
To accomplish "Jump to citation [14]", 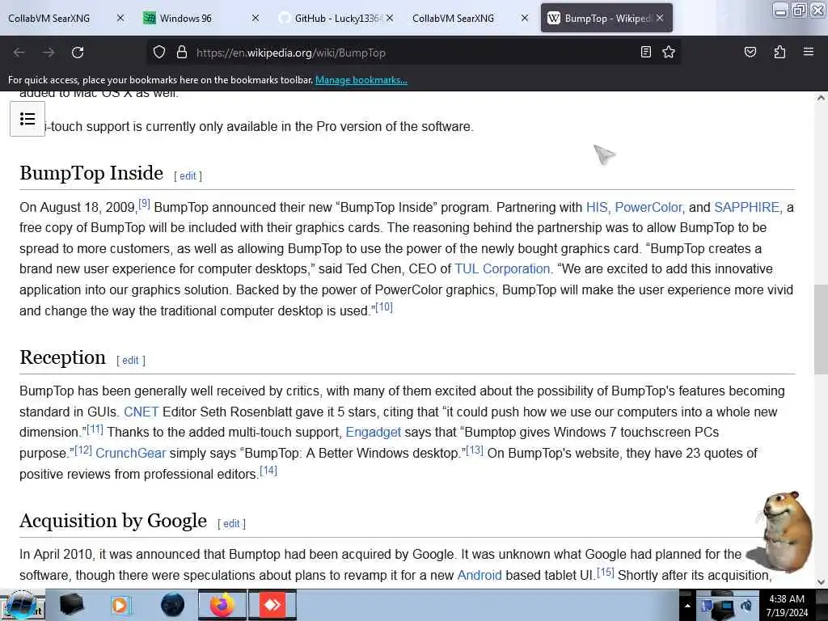I will 268,471.
